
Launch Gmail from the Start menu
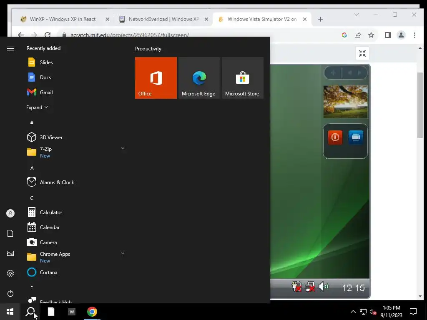click(76, 92)
